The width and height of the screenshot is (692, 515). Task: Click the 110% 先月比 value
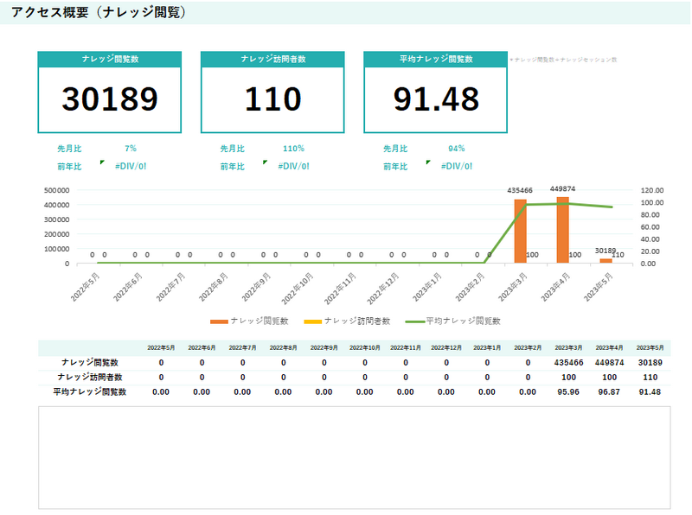pyautogui.click(x=293, y=149)
